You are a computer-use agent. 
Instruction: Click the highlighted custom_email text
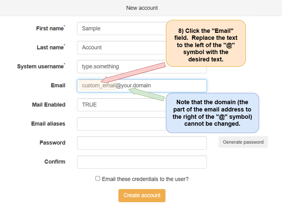98,86
